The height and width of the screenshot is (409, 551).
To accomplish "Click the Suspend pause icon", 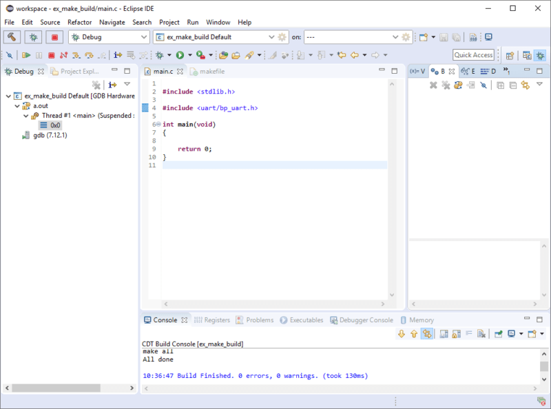I will coord(38,55).
